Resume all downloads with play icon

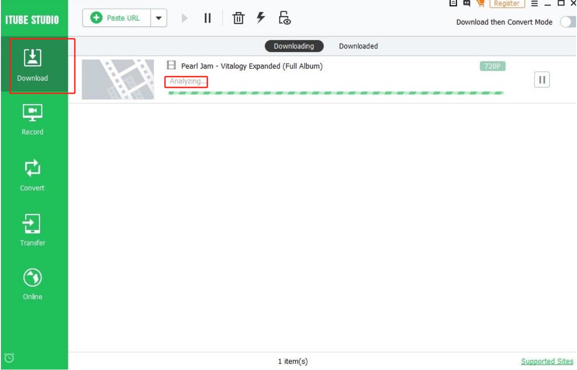pyautogui.click(x=184, y=18)
